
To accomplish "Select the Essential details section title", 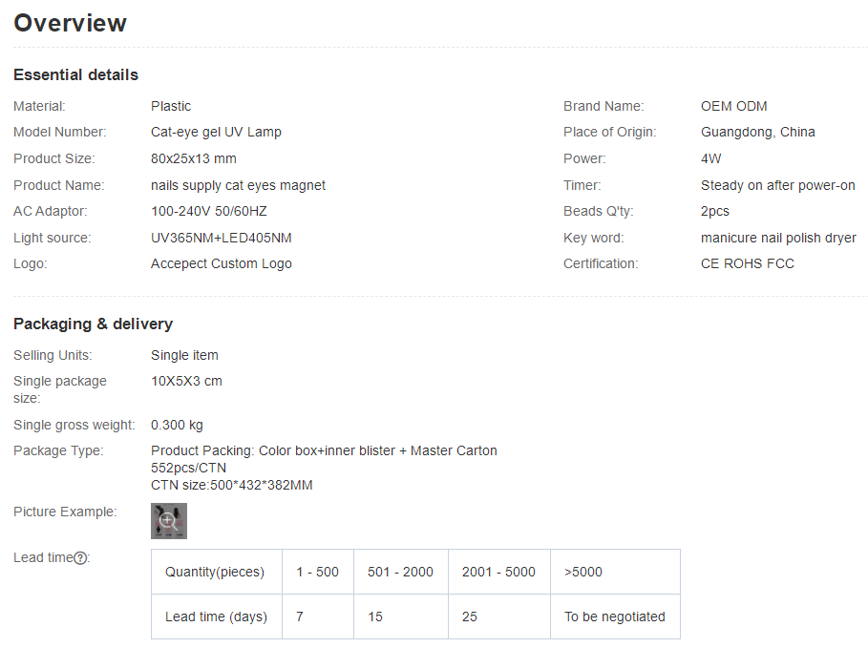I will (75, 74).
